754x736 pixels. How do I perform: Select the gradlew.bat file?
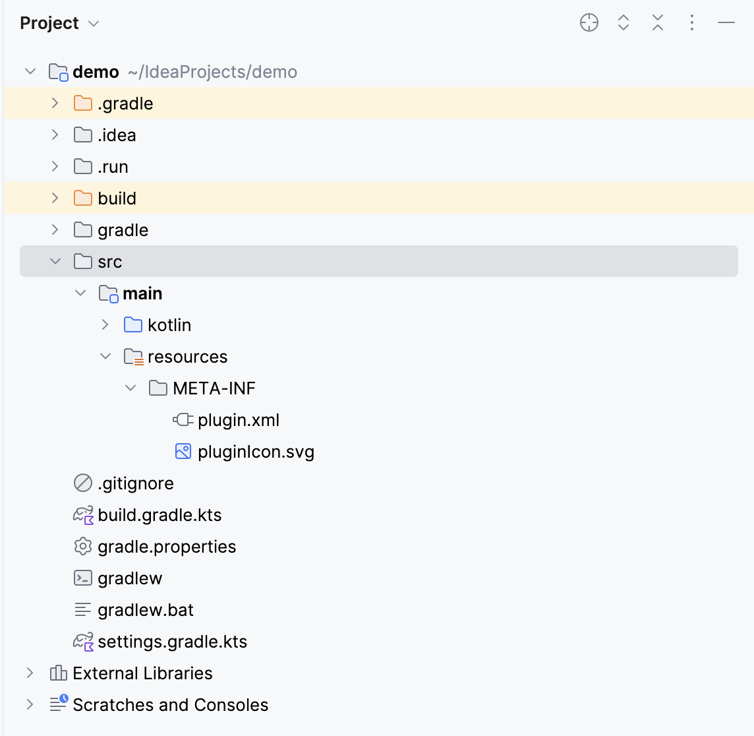click(x=146, y=610)
